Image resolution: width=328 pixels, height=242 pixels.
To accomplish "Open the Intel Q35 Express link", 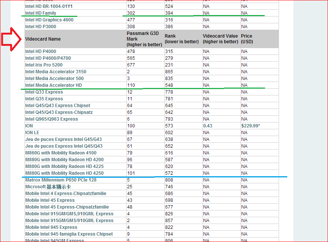I will pyautogui.click(x=44, y=98).
